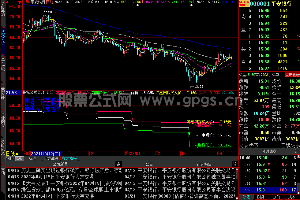
Task: Click the red gear icon beside 21.00
Action: tap(7, 2)
